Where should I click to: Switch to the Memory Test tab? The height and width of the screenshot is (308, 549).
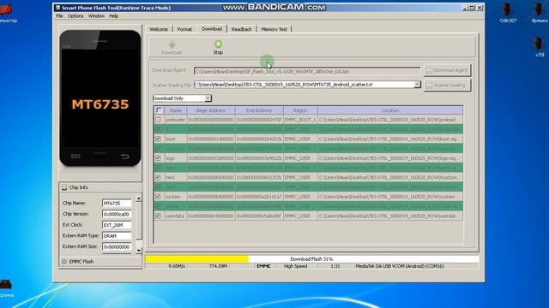(x=274, y=29)
